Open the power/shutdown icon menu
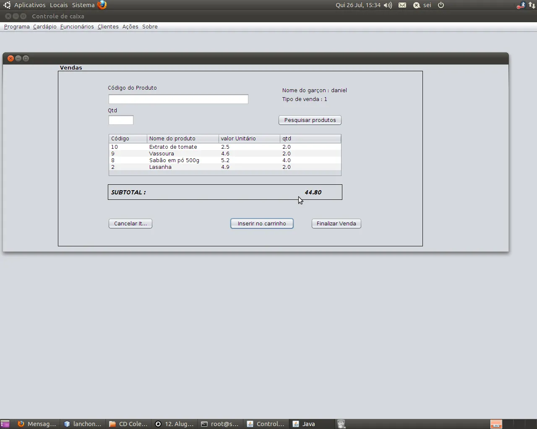This screenshot has width=537, height=429. pos(441,5)
